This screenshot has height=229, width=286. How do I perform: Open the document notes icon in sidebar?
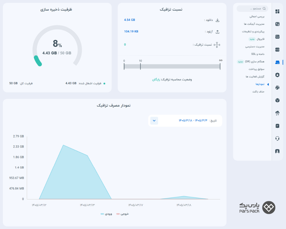coord(277,126)
